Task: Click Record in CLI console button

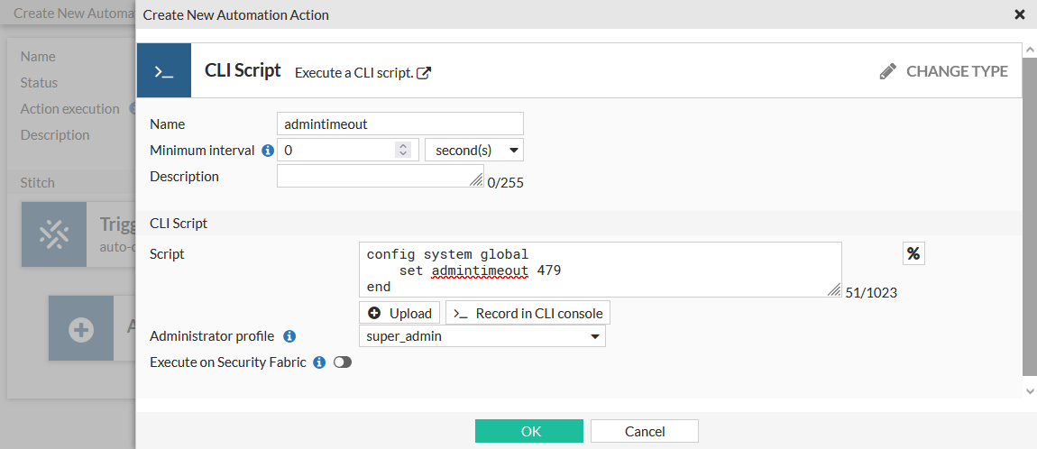Action: click(x=528, y=313)
